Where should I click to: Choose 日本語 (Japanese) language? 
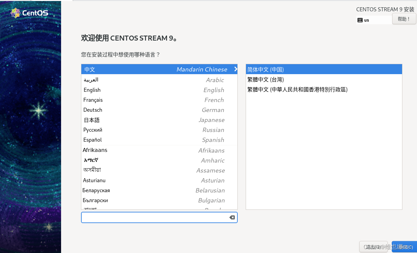point(133,120)
